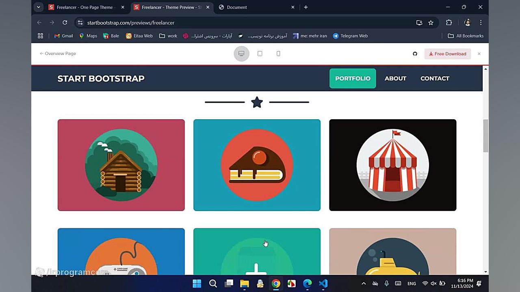Click the START BOOTSTRAP brand link
Image resolution: width=520 pixels, height=292 pixels.
click(x=101, y=79)
